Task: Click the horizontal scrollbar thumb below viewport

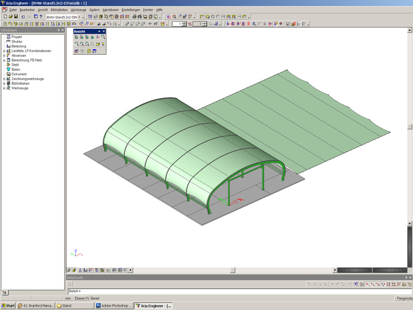Action: [233, 270]
